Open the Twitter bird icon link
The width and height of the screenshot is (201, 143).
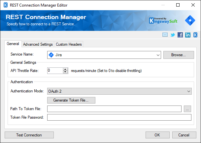click(173, 35)
